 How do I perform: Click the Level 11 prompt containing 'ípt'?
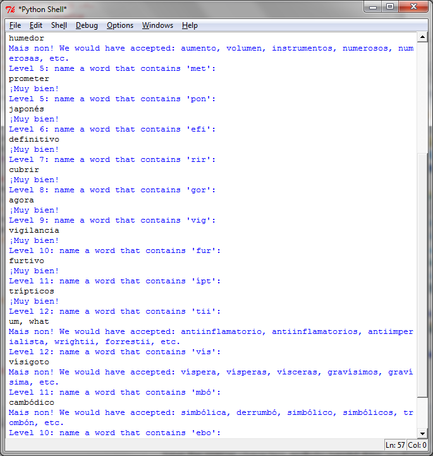pyautogui.click(x=115, y=281)
